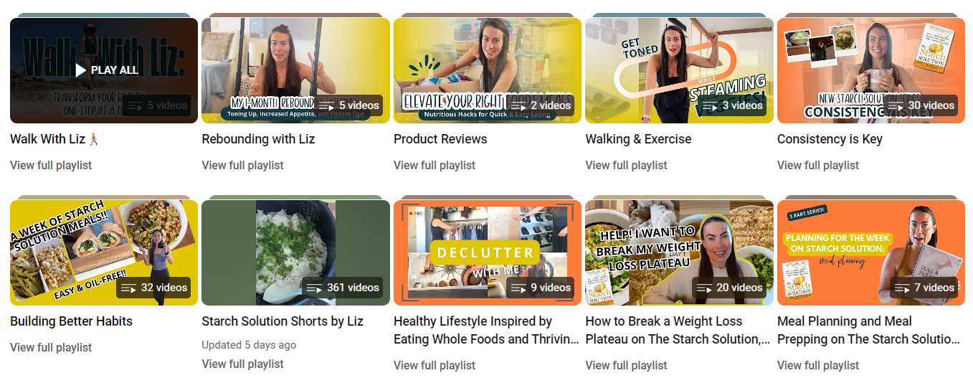The image size is (973, 378).
Task: Click the 20 videos badge playlist icon
Action: pyautogui.click(x=708, y=288)
